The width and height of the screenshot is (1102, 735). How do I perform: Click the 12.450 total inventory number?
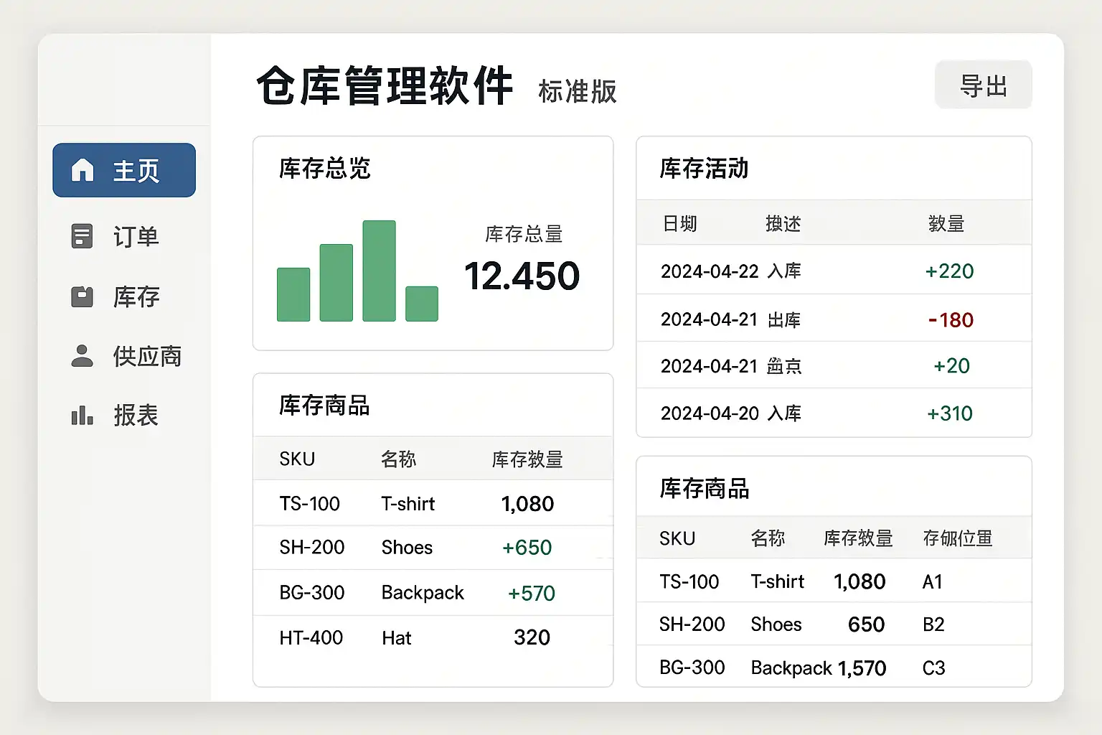point(522,276)
